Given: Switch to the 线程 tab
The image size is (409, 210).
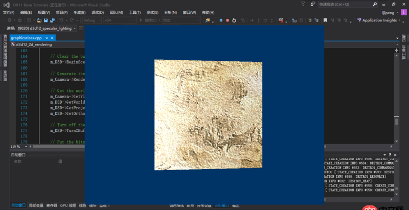Looking at the screenshot, I should click(82, 205).
